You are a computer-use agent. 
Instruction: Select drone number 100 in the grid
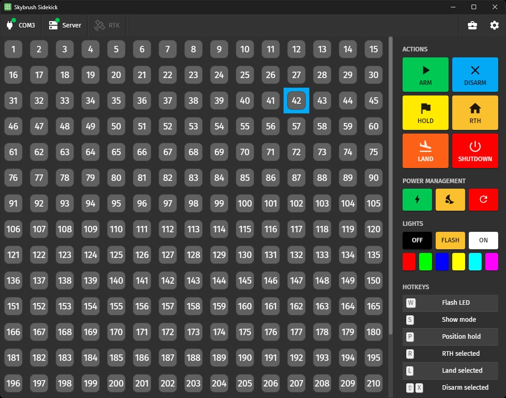[x=245, y=203]
